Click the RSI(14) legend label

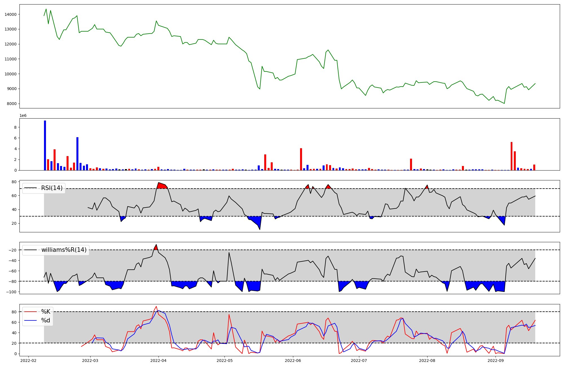click(52, 188)
